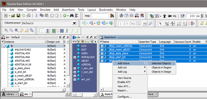Image resolution: width=207 pixels, height=99 pixels.
Task: Click the black up arrow icon
Action: click(165, 16)
